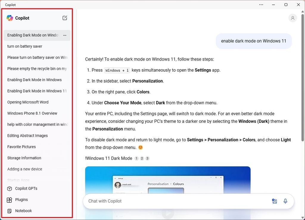Start a new chat using the compose icon

(65, 18)
